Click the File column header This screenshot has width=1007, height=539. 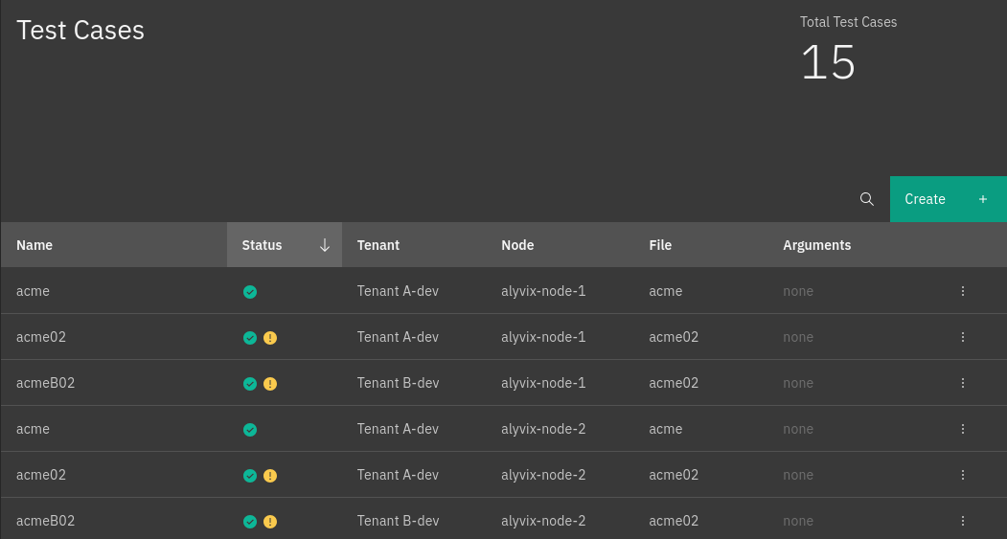coord(660,245)
